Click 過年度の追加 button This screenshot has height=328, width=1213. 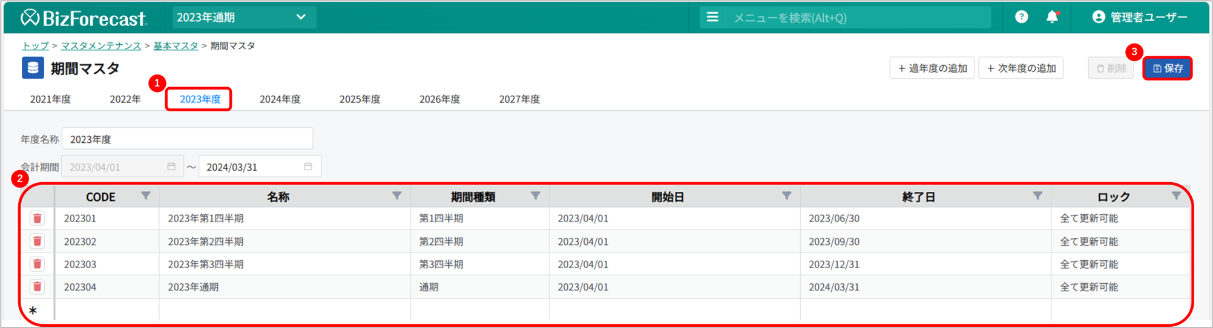(x=932, y=68)
